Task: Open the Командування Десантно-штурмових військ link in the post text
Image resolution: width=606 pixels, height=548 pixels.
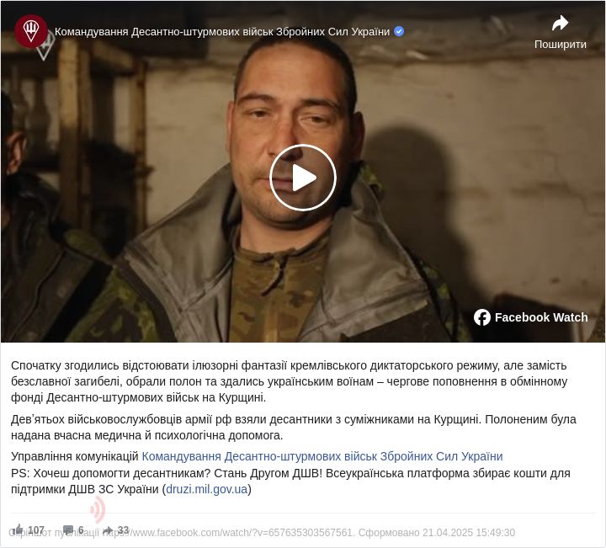Action: [322, 456]
